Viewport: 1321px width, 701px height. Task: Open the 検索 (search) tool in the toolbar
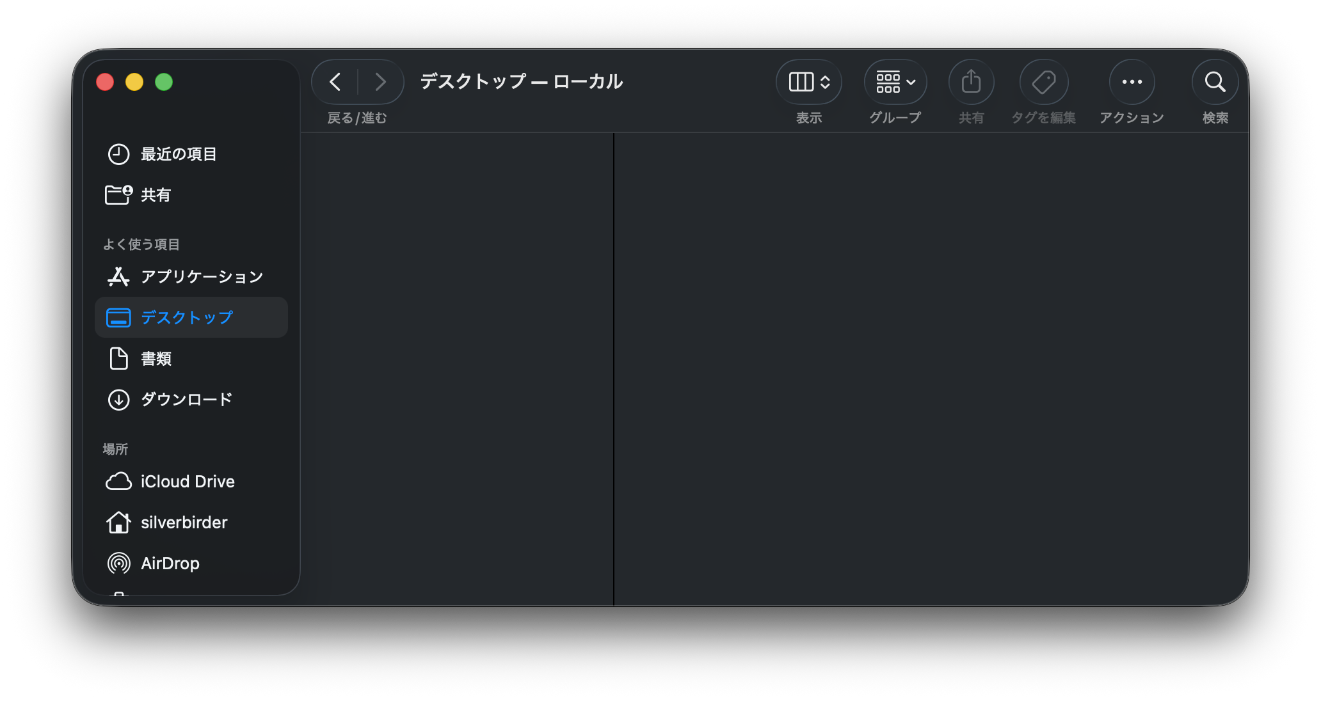pyautogui.click(x=1214, y=82)
